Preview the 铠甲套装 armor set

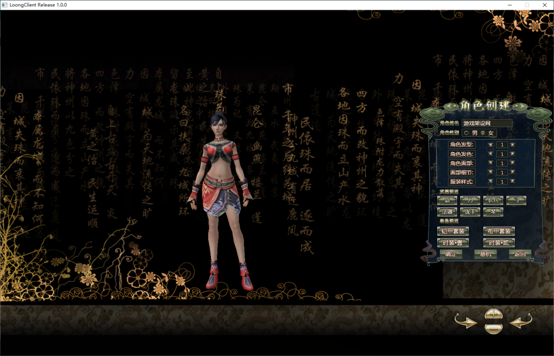point(453,232)
